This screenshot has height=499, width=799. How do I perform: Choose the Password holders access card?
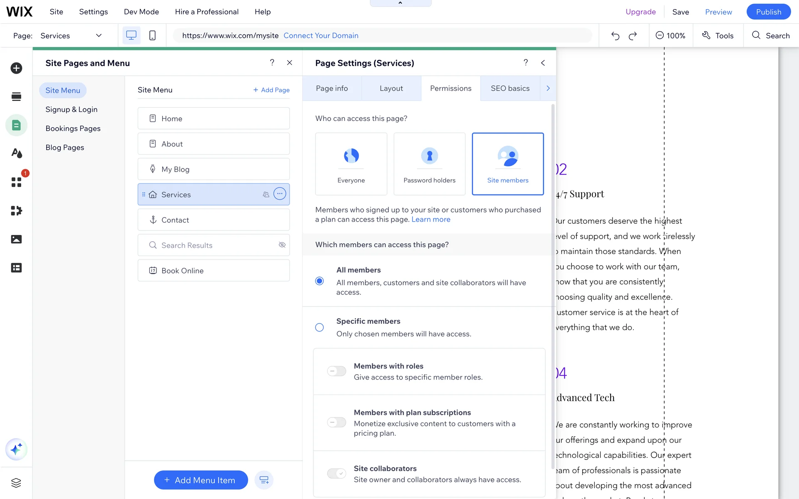[429, 164]
